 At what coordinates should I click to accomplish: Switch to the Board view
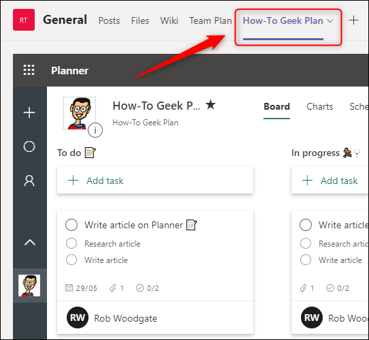click(x=276, y=107)
